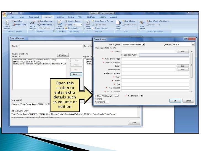
Task: Open the Table of Contents menu
Action: (x=7, y=25)
